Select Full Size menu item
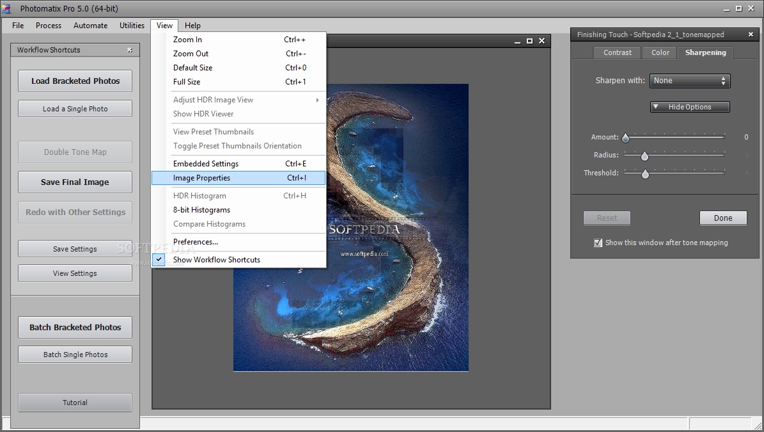 238,82
